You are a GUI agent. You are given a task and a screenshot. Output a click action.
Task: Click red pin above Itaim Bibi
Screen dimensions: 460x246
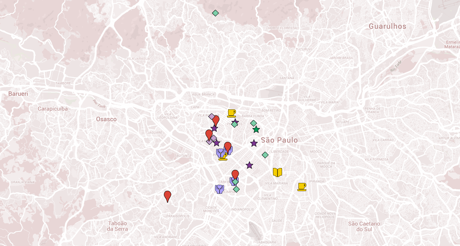[235, 175]
